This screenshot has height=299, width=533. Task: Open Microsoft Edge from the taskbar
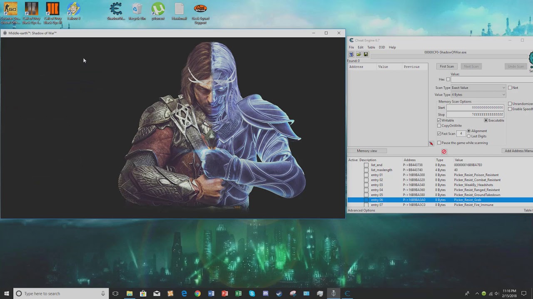(x=184, y=294)
